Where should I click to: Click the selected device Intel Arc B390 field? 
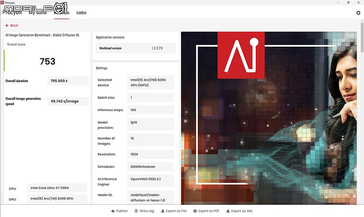pos(150,83)
